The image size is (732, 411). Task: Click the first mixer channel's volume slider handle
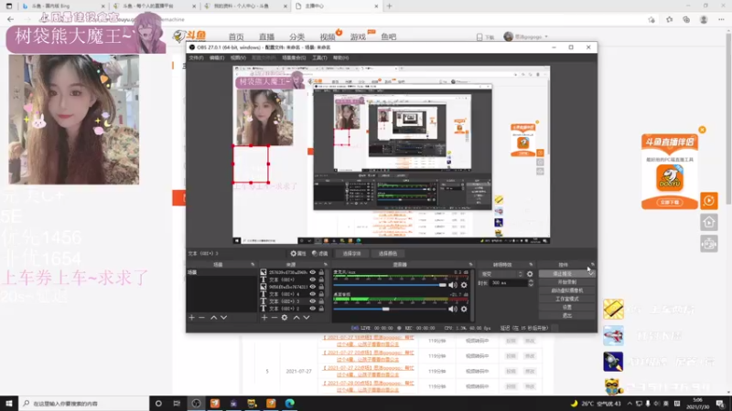[x=442, y=285]
